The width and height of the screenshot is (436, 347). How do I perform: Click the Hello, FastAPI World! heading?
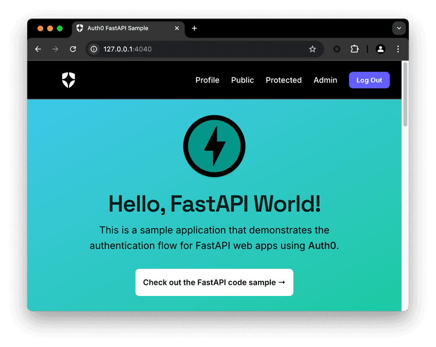click(x=215, y=204)
